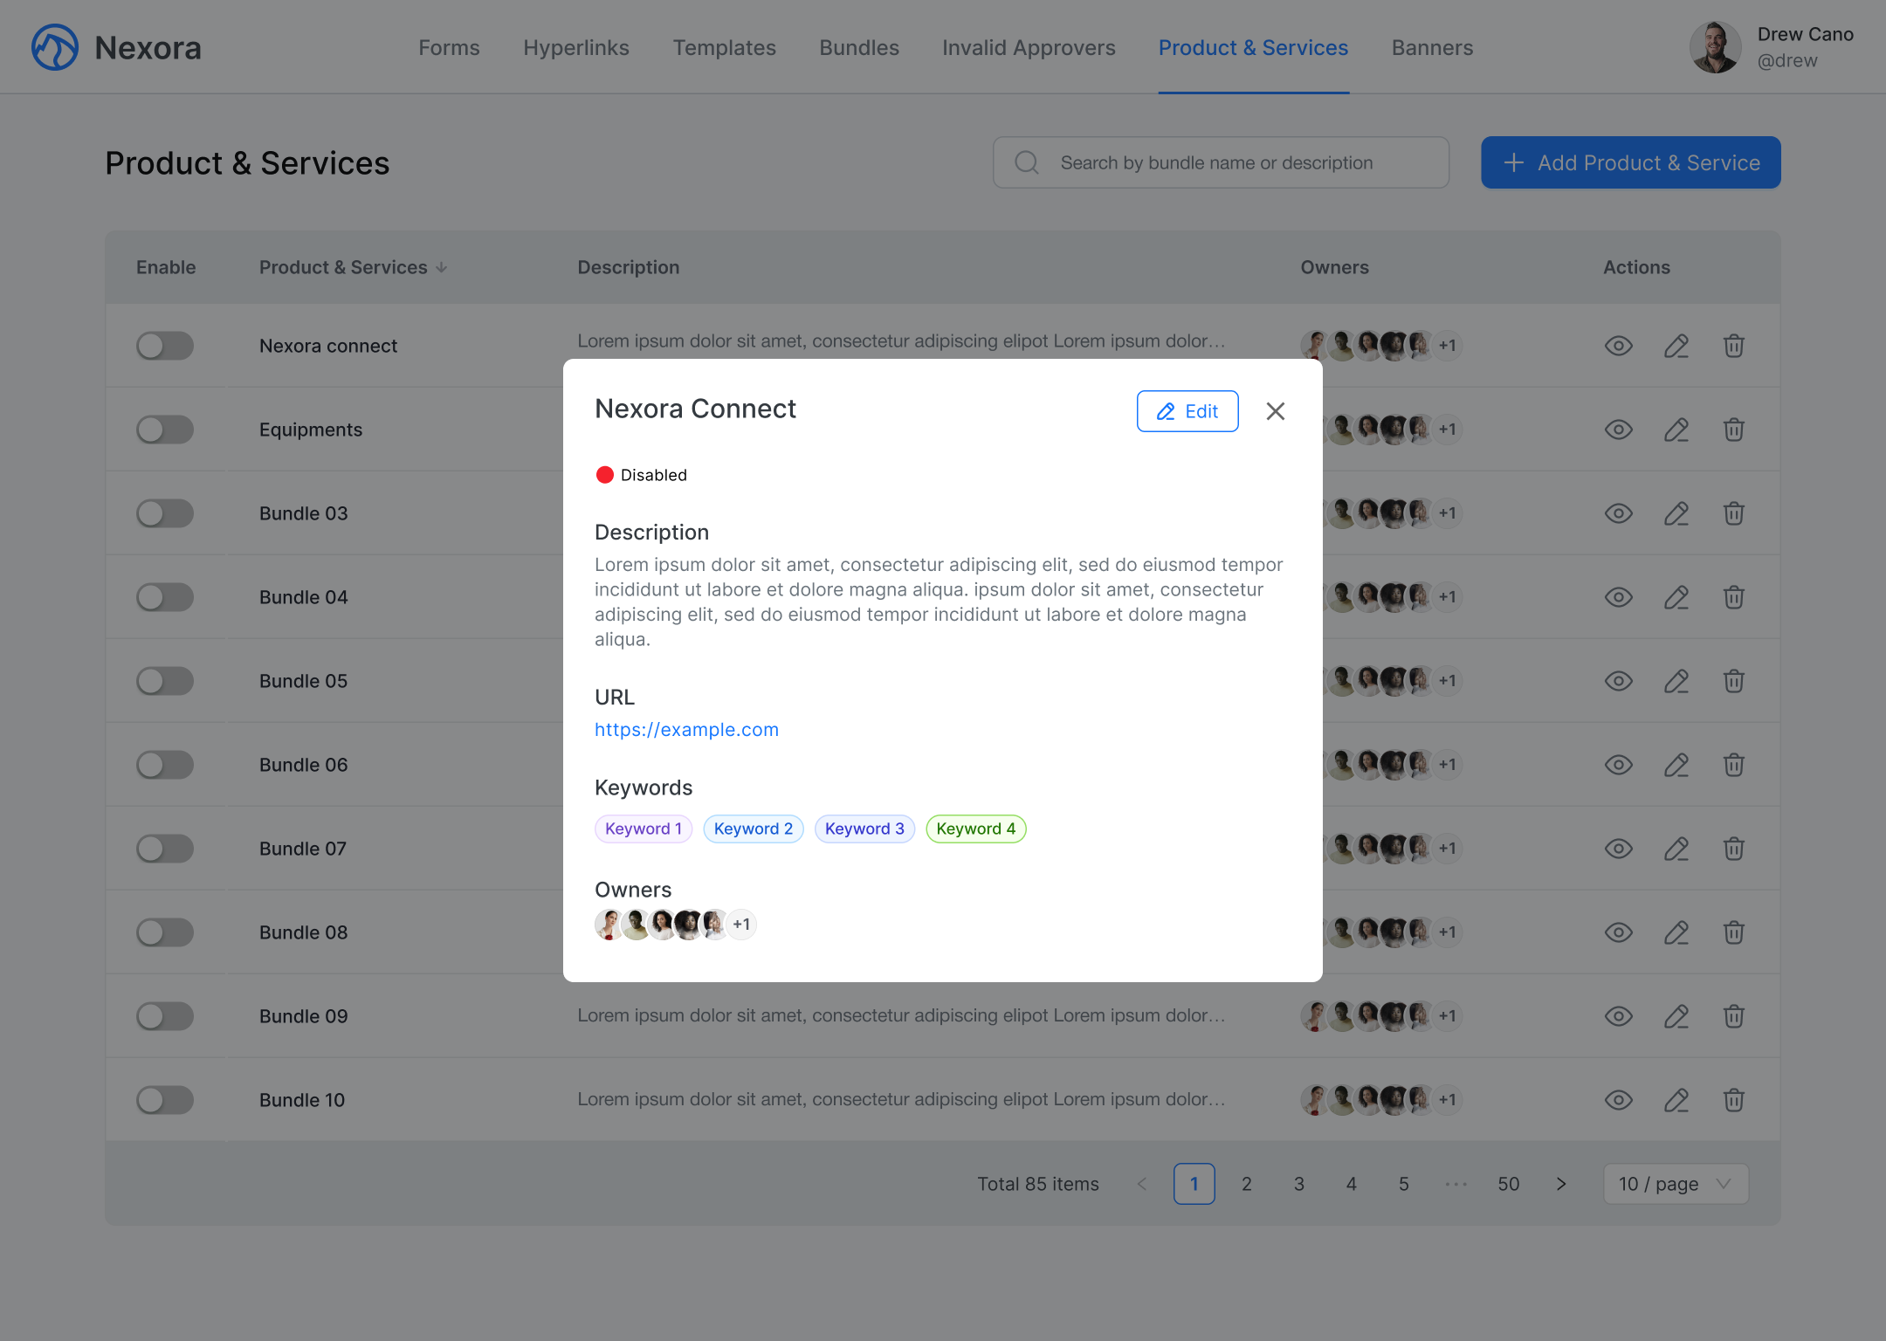Click the Add Product & Service button
The height and width of the screenshot is (1341, 1886).
1629,162
